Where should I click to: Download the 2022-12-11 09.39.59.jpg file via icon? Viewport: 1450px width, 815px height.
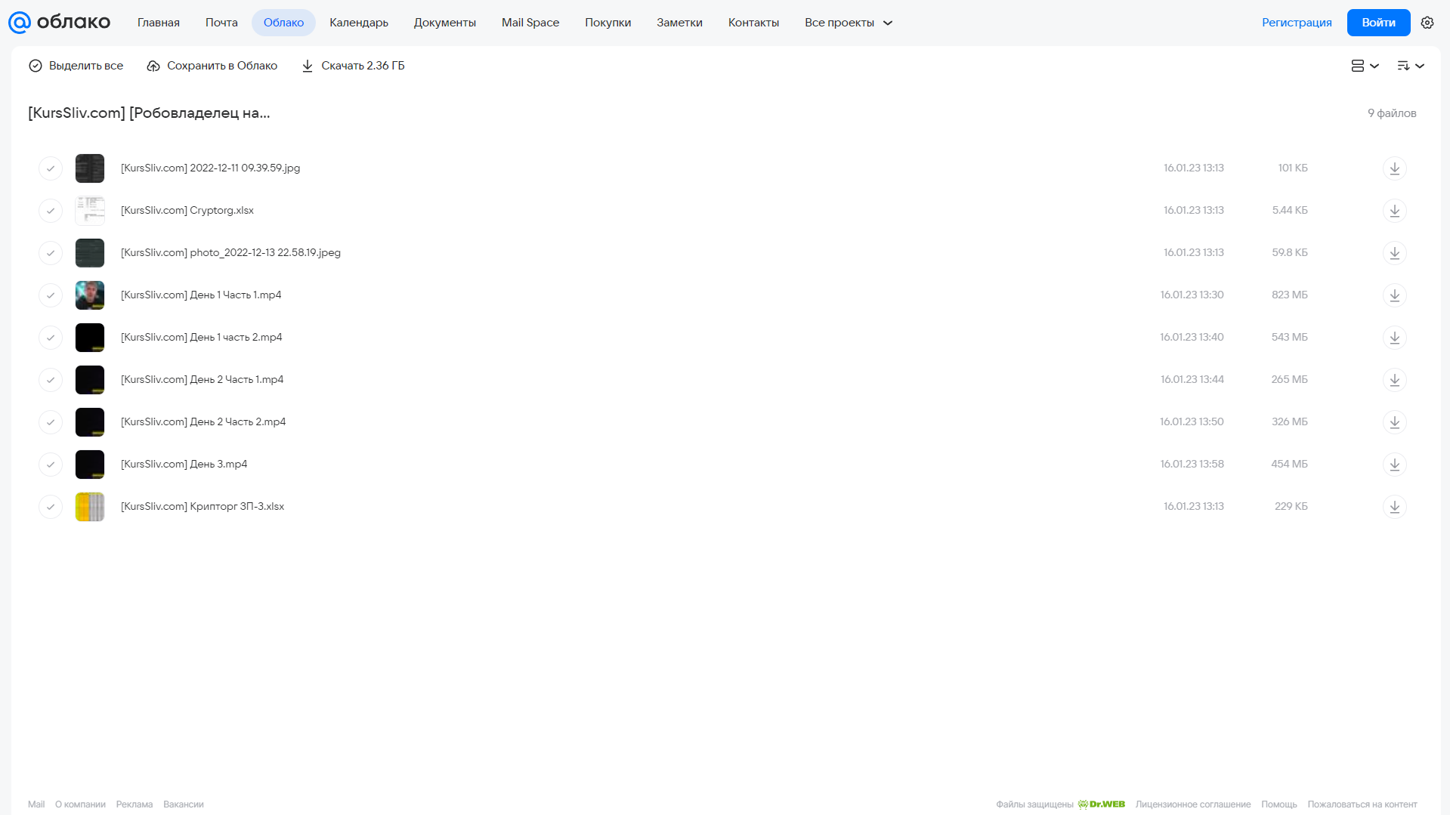pos(1394,168)
